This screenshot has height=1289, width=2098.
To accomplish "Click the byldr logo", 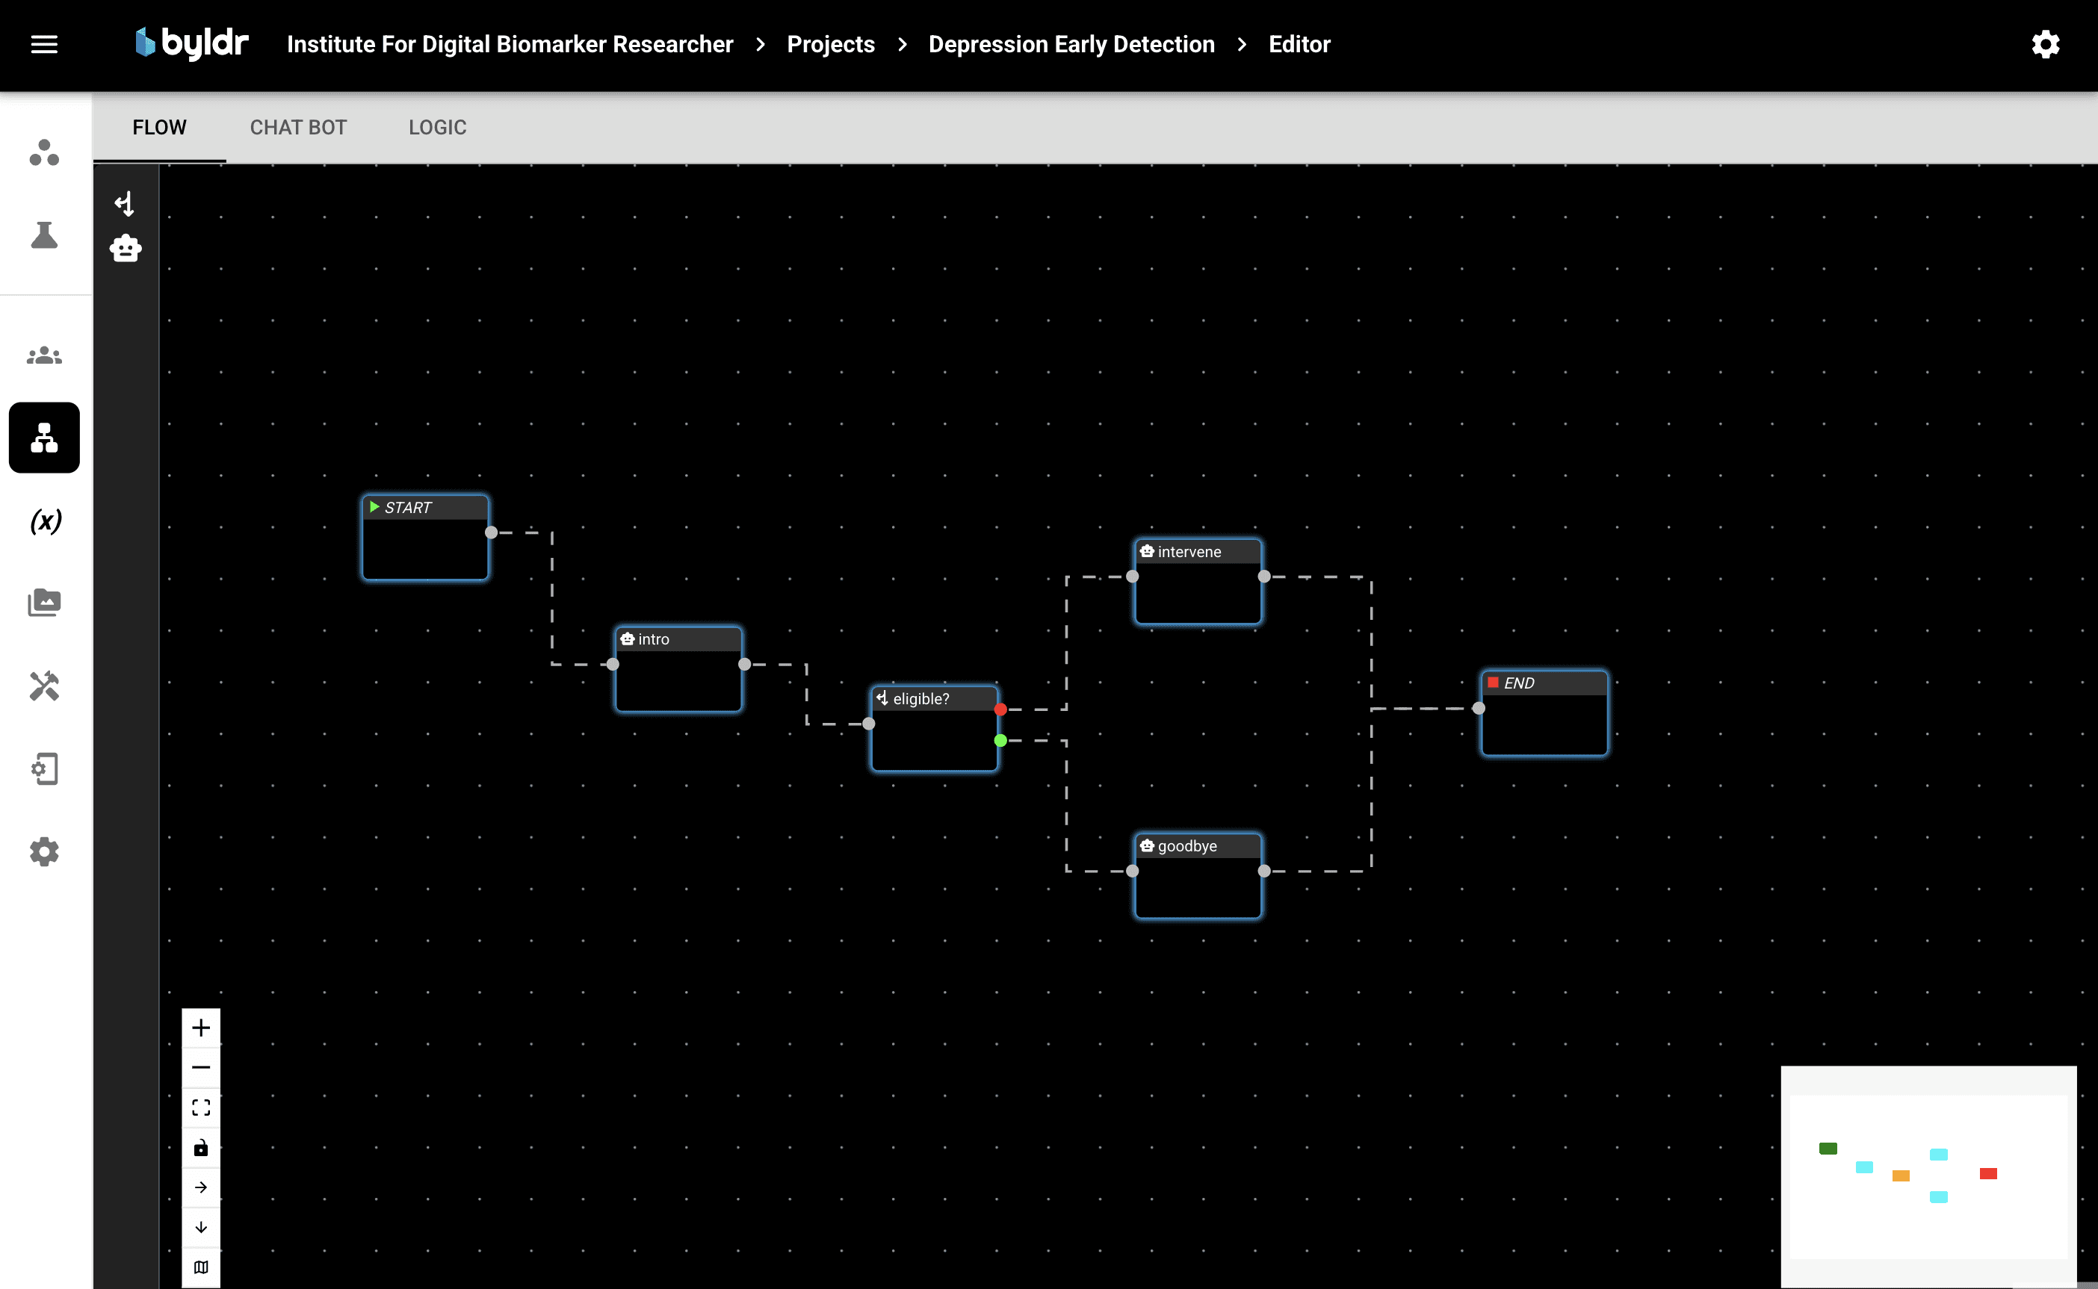I will (x=192, y=43).
